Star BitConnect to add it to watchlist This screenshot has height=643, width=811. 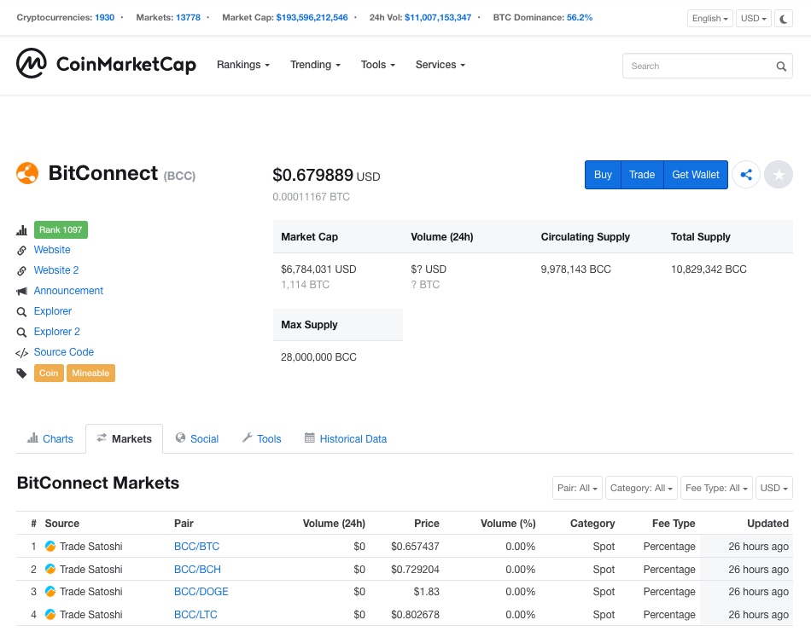778,174
